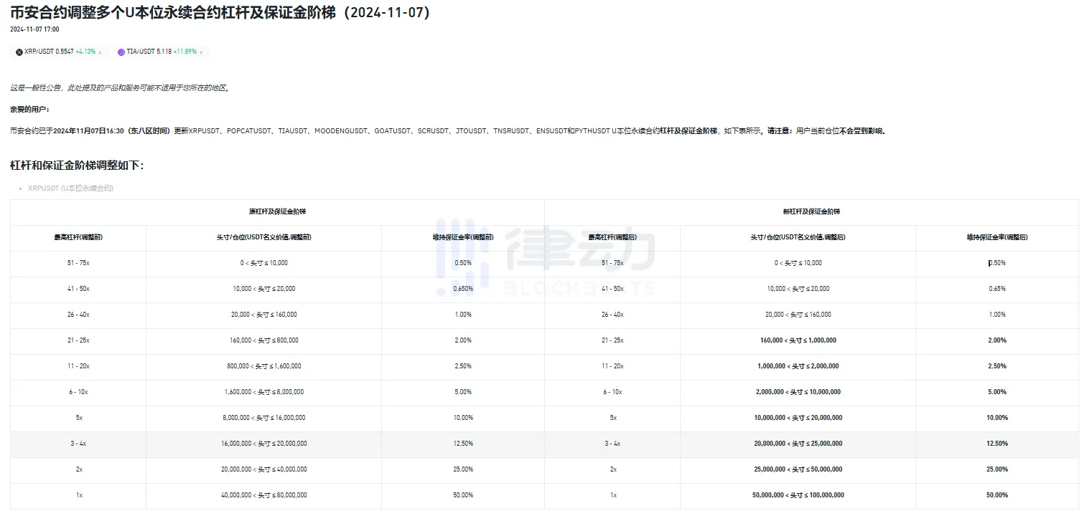This screenshot has width=1092, height=516.
Task: Click the cell 0.650%
Action: point(463,289)
